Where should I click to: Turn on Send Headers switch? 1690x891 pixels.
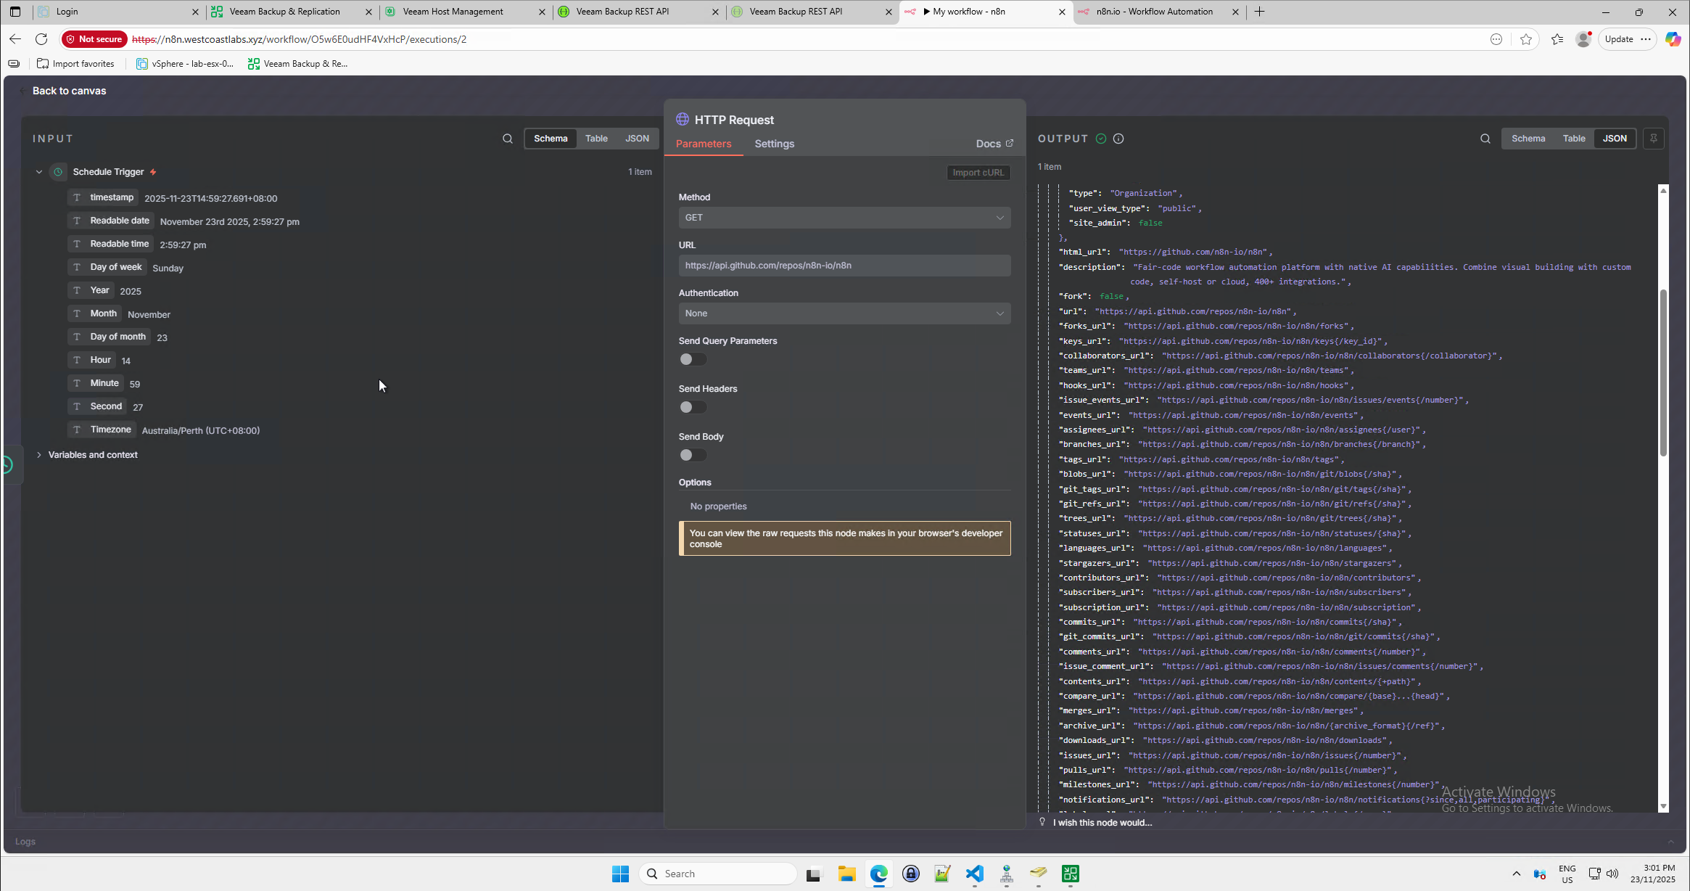(693, 407)
